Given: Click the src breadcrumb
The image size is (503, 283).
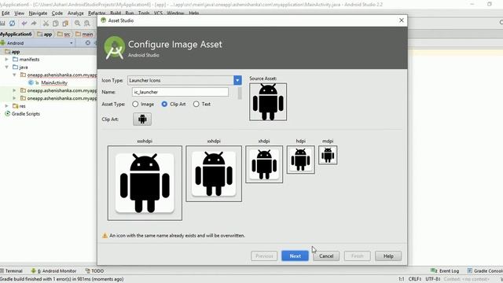Looking at the screenshot, I should point(64,34).
